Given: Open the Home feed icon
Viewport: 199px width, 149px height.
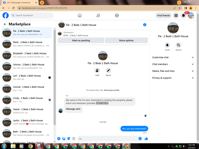Looking at the screenshot, I should [80, 15].
